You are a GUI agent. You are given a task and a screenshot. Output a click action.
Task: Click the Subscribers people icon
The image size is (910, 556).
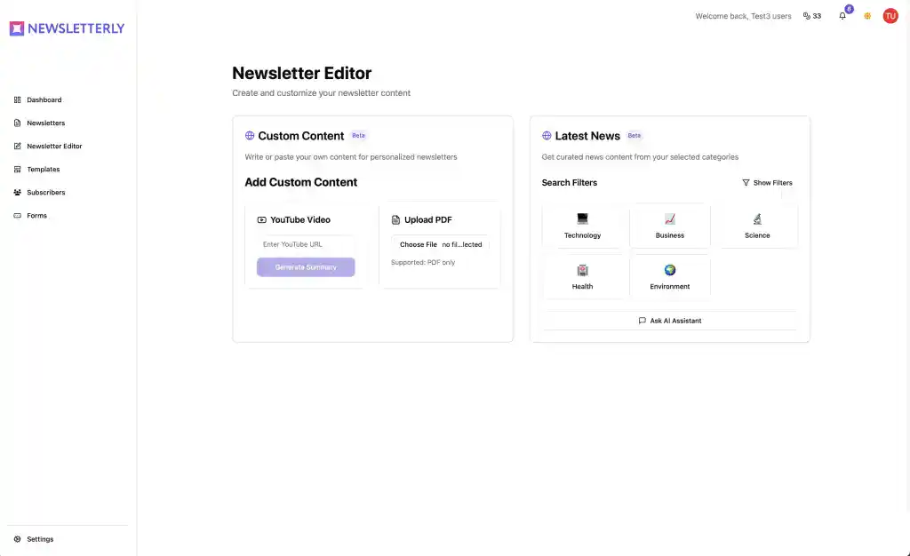tap(18, 193)
